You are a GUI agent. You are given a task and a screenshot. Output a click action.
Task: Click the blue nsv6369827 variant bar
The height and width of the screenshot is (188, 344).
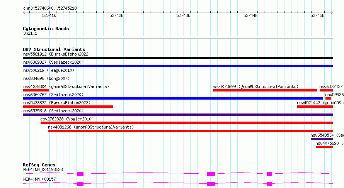coord(178,66)
